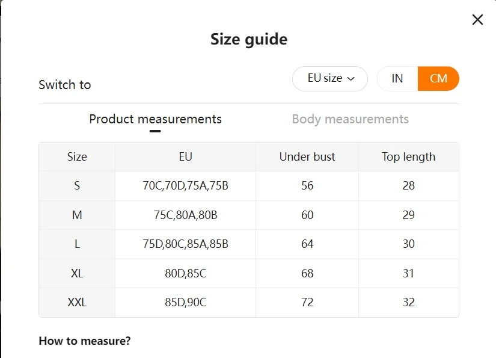Toggle the measurement unit switch
496x358 pixels.
(418, 78)
